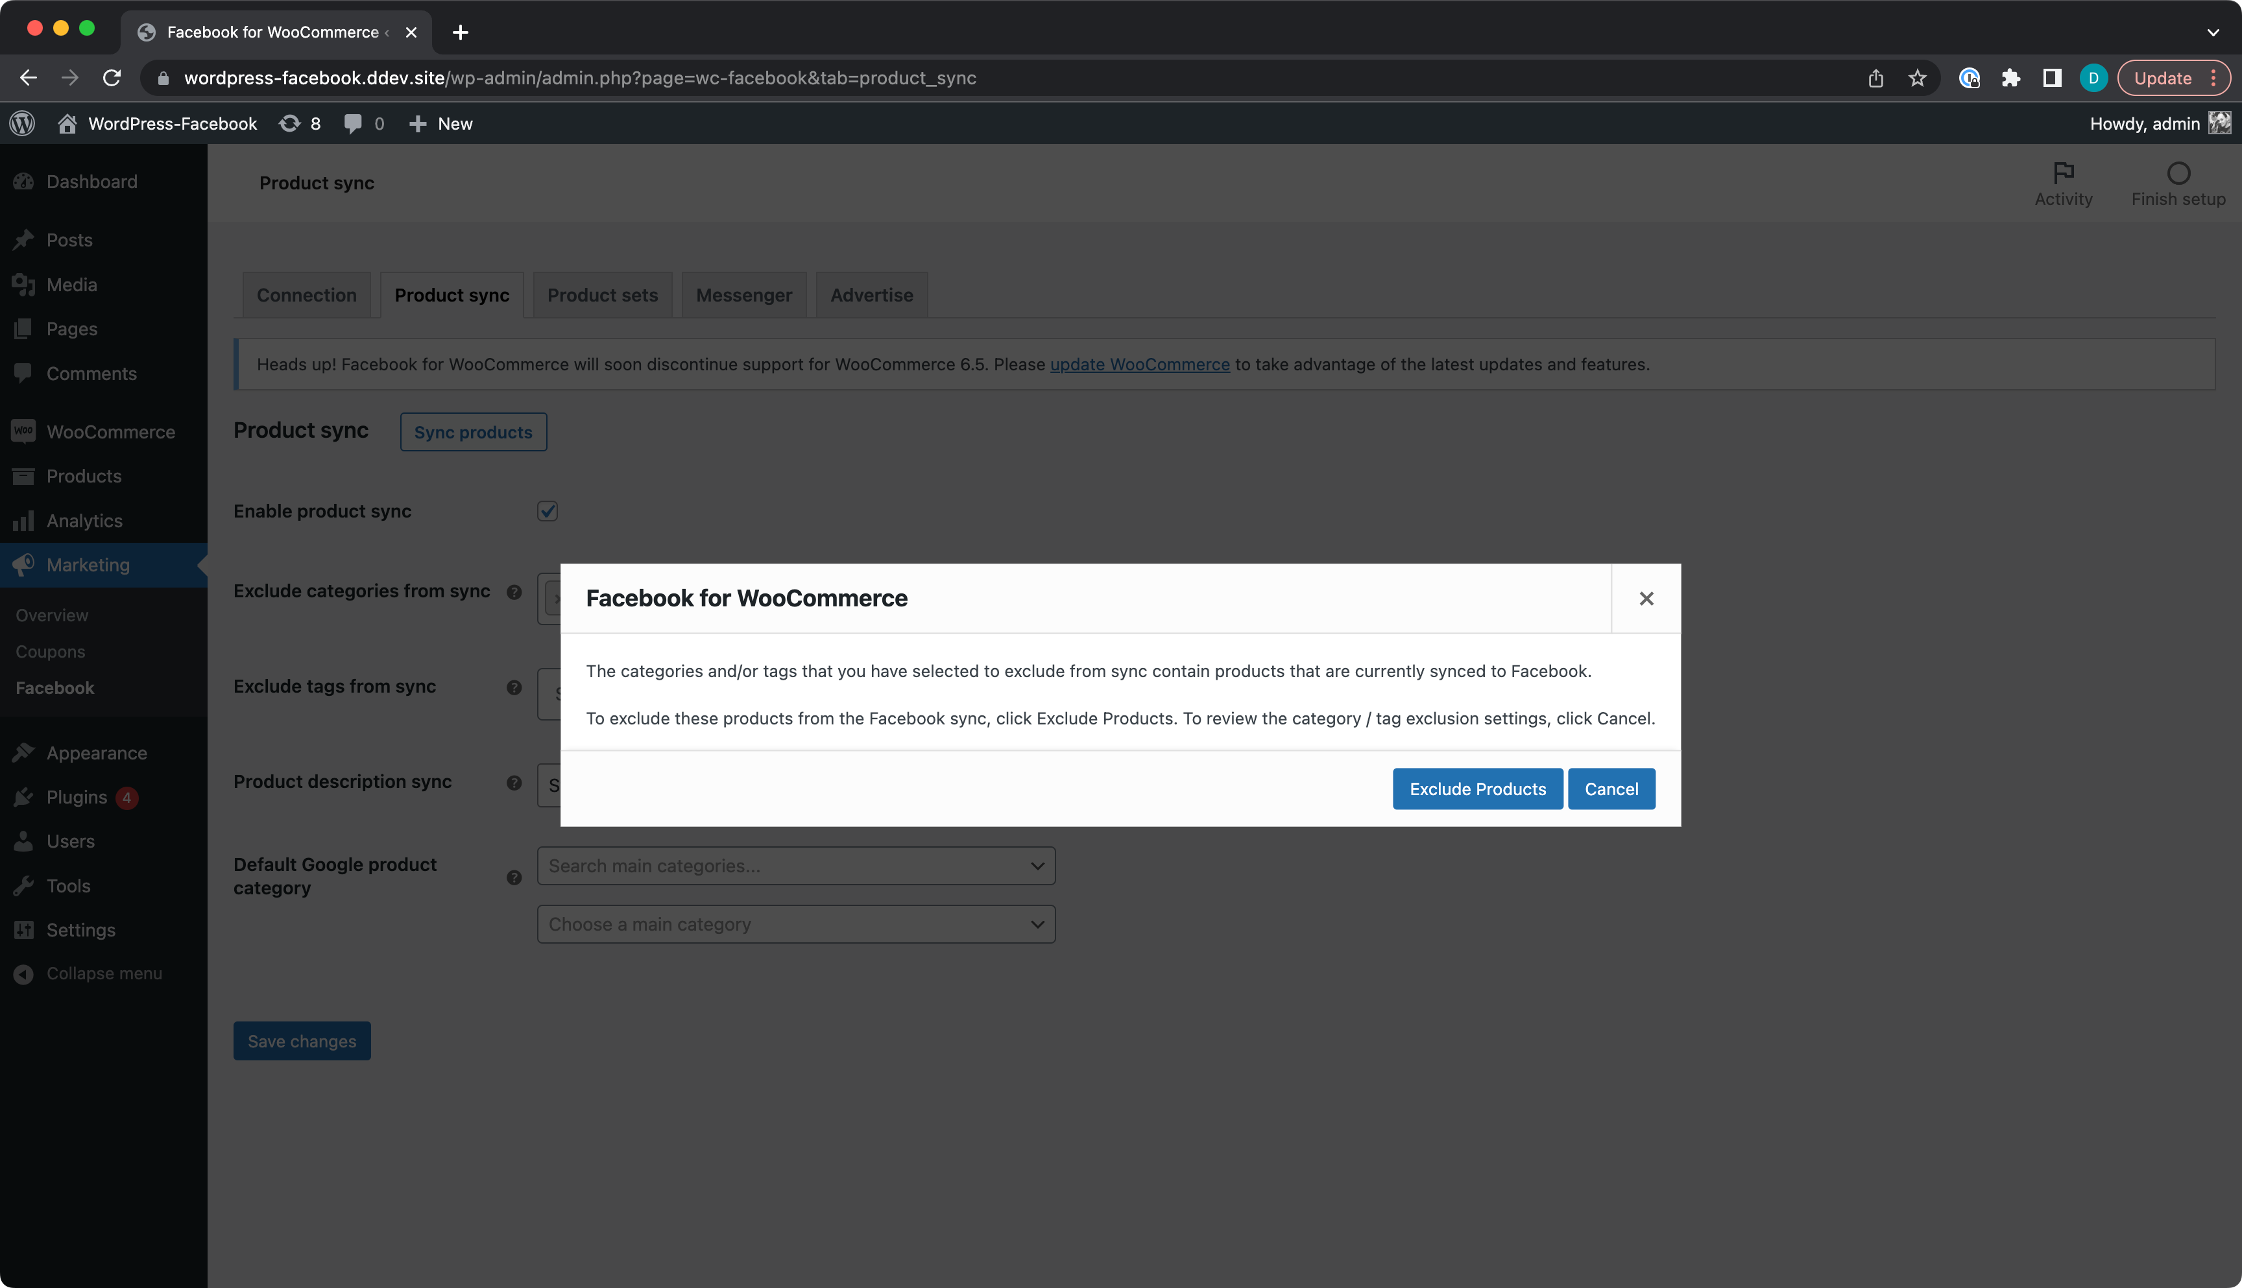The image size is (2242, 1288).
Task: Switch to the Product sets tab
Action: pos(603,296)
